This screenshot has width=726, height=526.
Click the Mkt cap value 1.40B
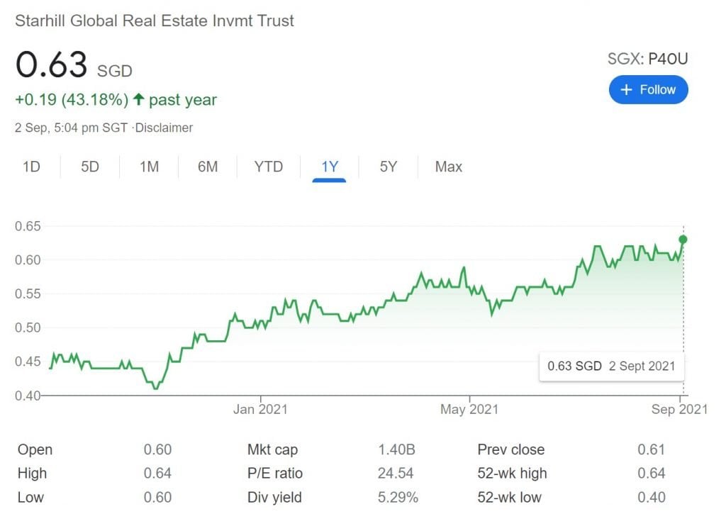pos(396,449)
